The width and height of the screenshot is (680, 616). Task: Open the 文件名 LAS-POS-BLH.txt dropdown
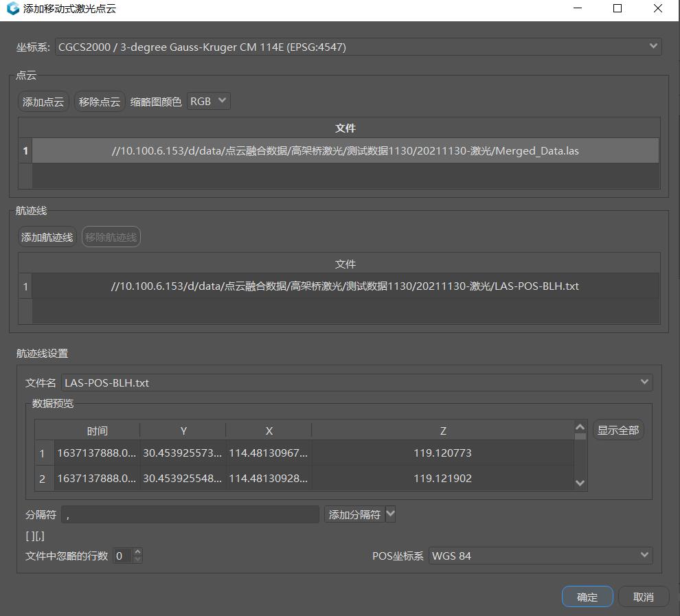(x=357, y=383)
